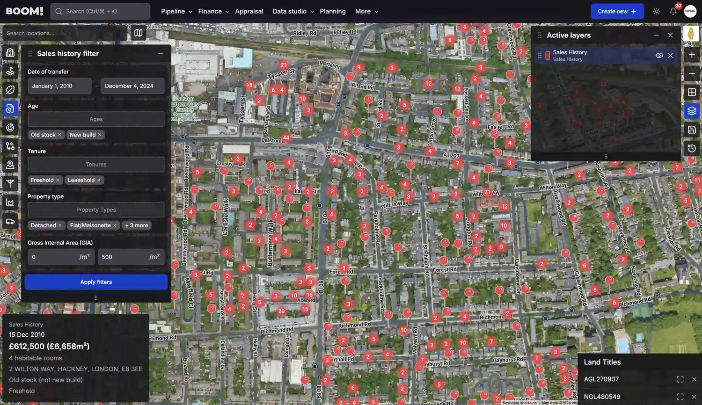Click the Tyssen St cluster marker labeled 21
Image resolution: width=702 pixels, height=405 pixels.
tap(283, 65)
